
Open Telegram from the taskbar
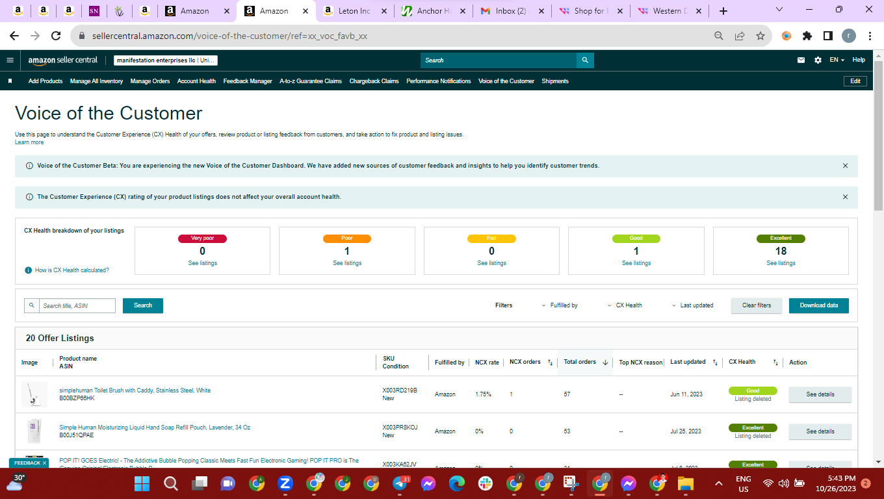(401, 483)
